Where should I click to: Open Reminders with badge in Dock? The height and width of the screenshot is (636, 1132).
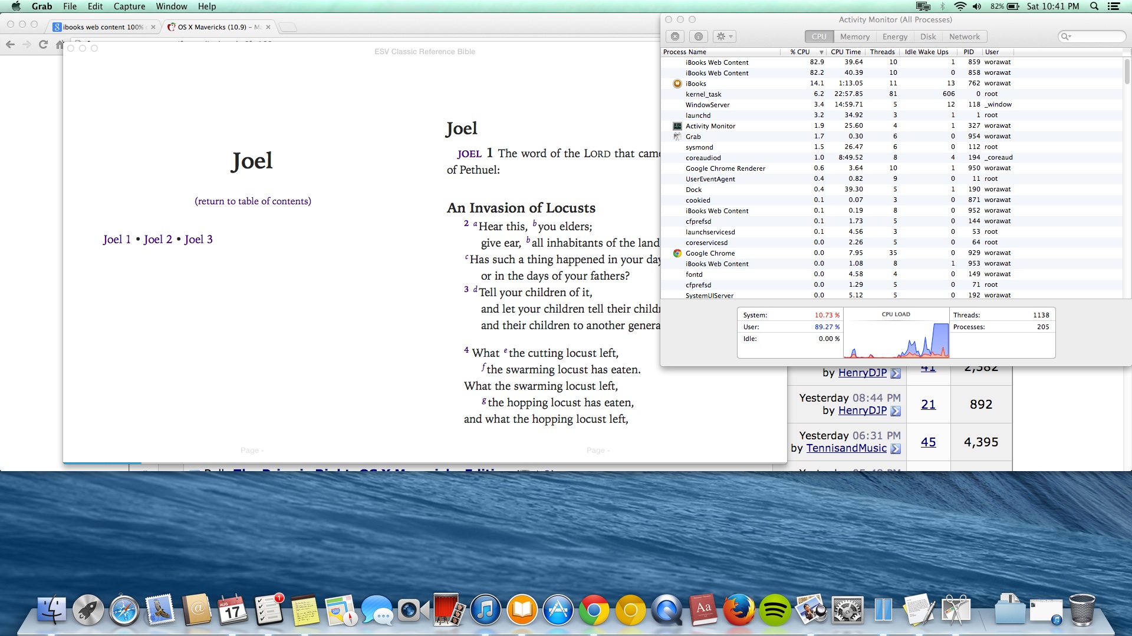[x=269, y=609]
